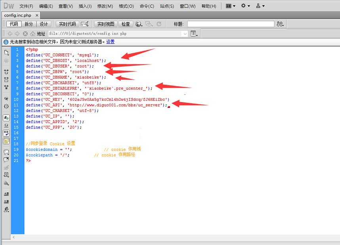Click the Balance Braces icon
The width and height of the screenshot is (340, 245).
click(x=6, y=106)
